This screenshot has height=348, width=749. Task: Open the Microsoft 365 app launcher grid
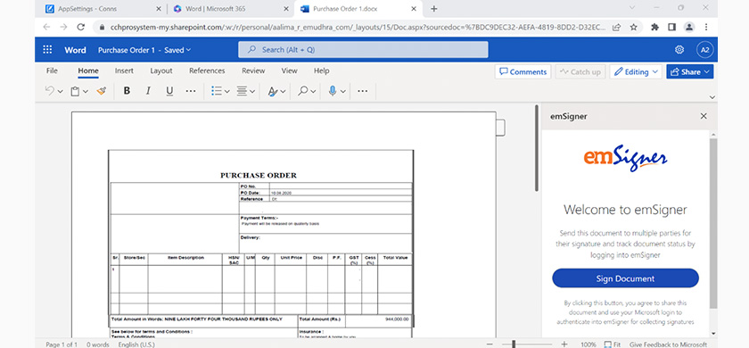[x=47, y=50]
